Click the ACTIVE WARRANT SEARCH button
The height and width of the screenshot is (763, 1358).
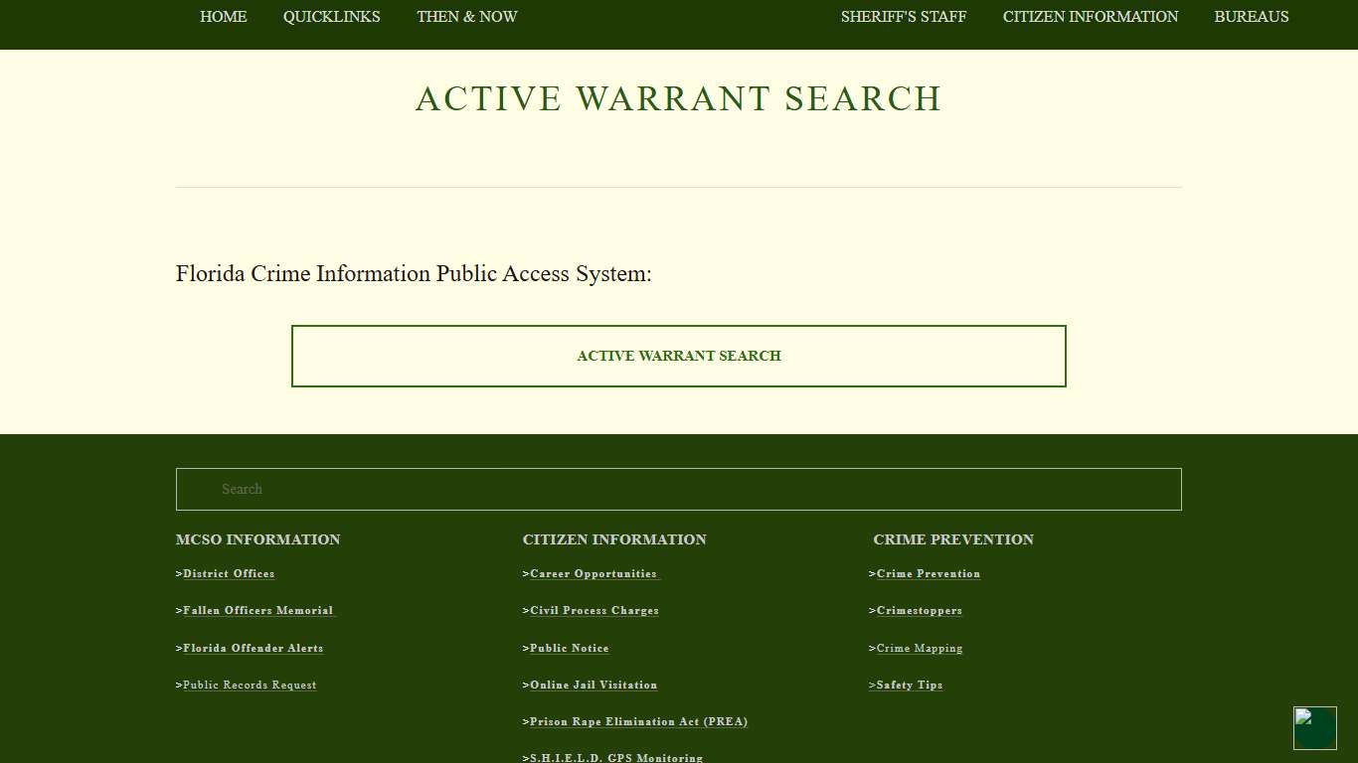click(679, 355)
